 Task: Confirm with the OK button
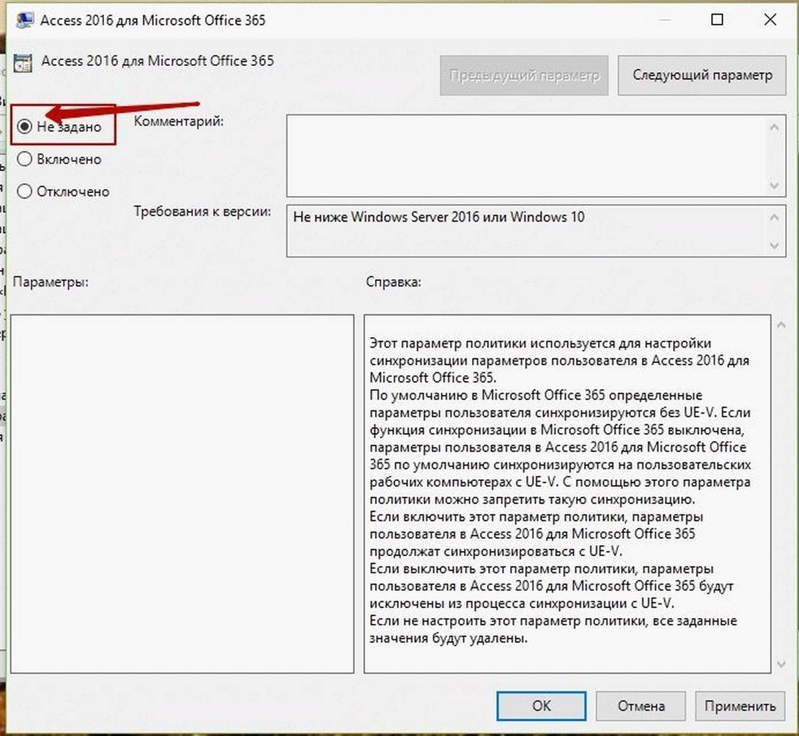pos(541,706)
